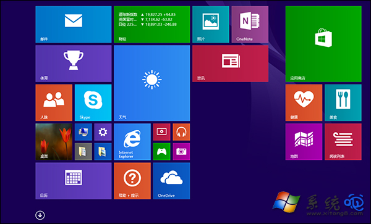Open the OneNote tile
The width and height of the screenshot is (371, 224).
pos(250,24)
